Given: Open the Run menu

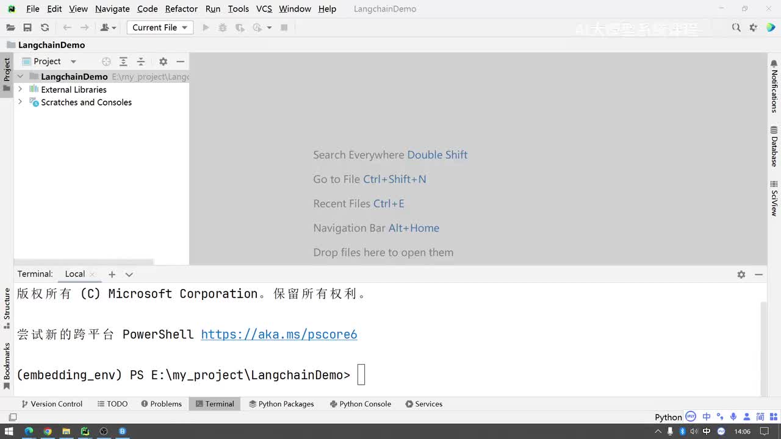Looking at the screenshot, I should [x=213, y=9].
